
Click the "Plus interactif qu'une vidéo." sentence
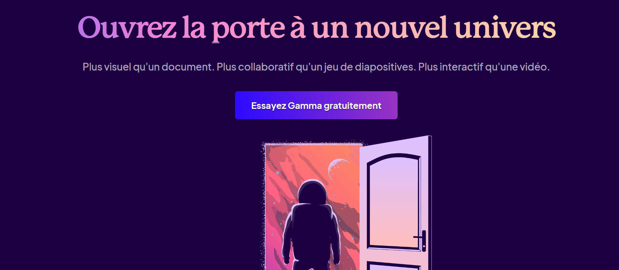click(x=484, y=67)
